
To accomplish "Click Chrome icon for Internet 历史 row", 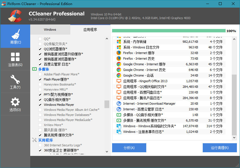I will 119,70.
